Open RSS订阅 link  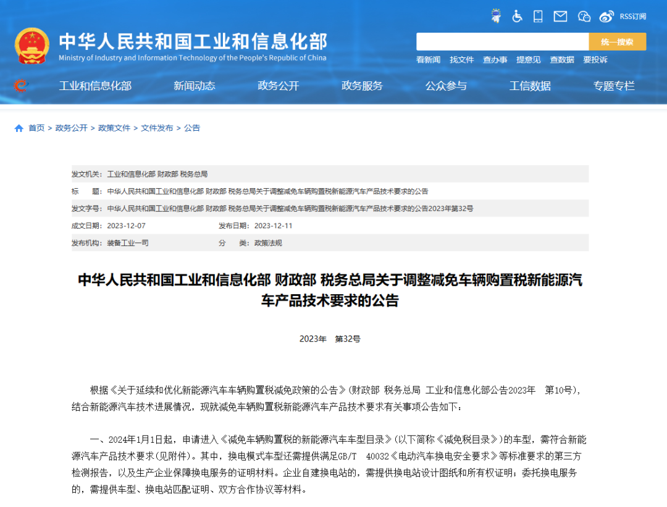click(632, 17)
